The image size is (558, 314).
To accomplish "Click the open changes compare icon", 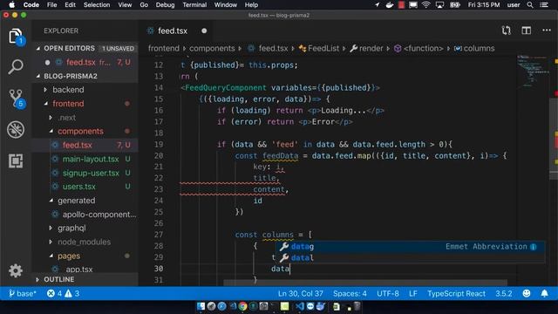I will [x=506, y=31].
